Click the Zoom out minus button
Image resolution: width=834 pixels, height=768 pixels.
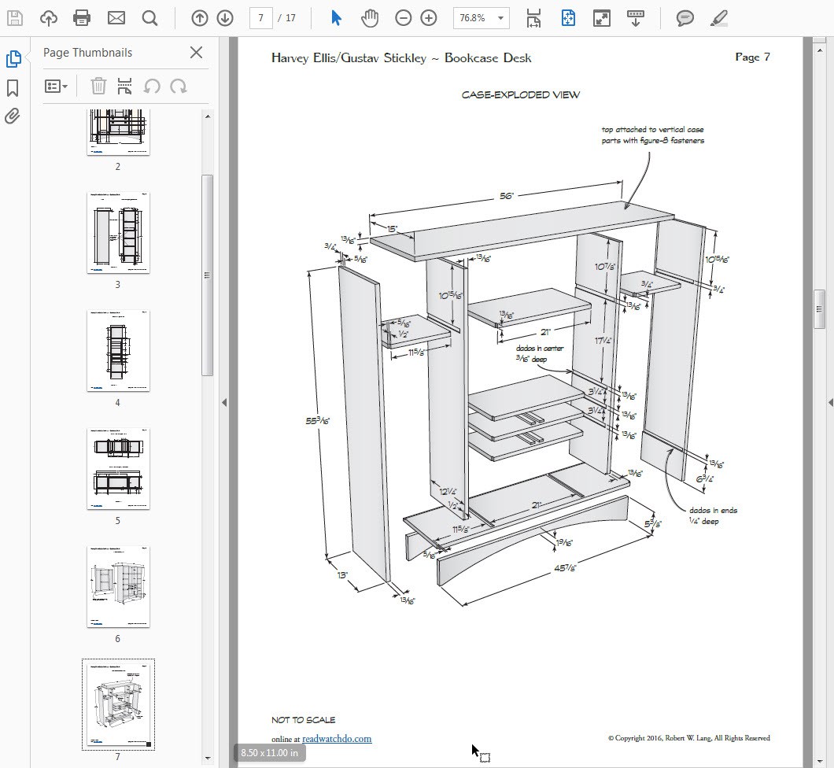click(x=403, y=18)
